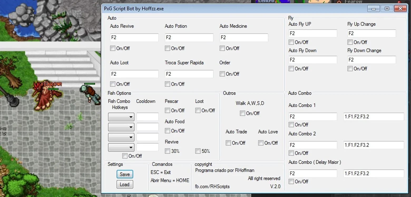Enable the Auto Medicine On/Off checkbox
The width and height of the screenshot is (411, 197).
(x=222, y=48)
